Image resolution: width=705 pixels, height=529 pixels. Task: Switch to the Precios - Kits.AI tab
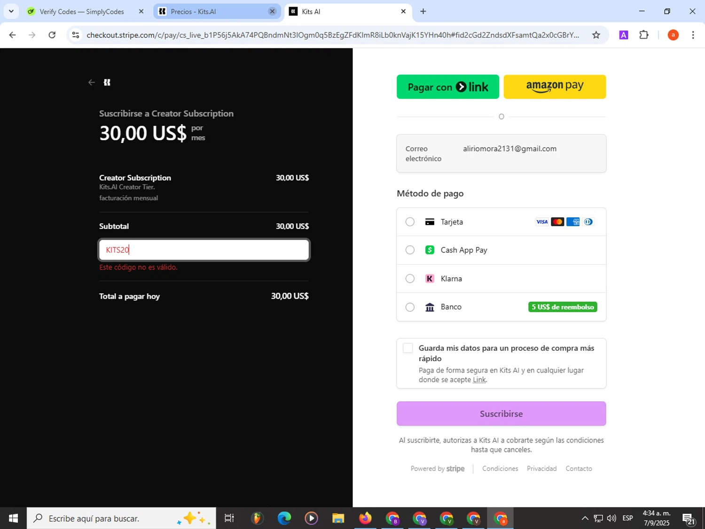click(217, 11)
